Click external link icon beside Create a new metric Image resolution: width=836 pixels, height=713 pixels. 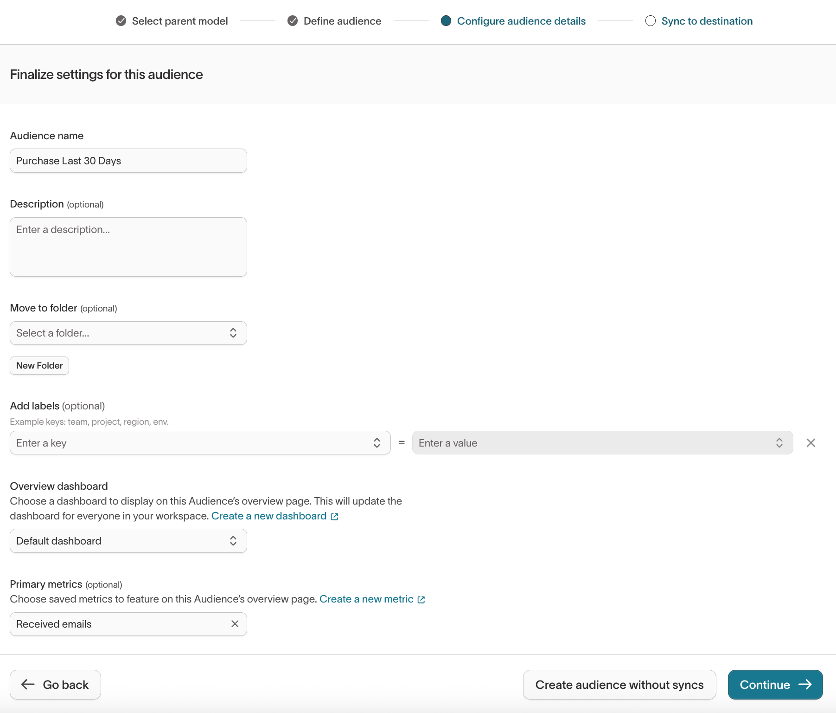(x=421, y=600)
